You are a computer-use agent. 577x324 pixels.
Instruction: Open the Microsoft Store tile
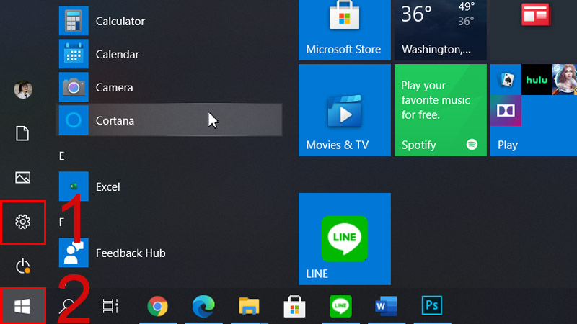(345, 30)
